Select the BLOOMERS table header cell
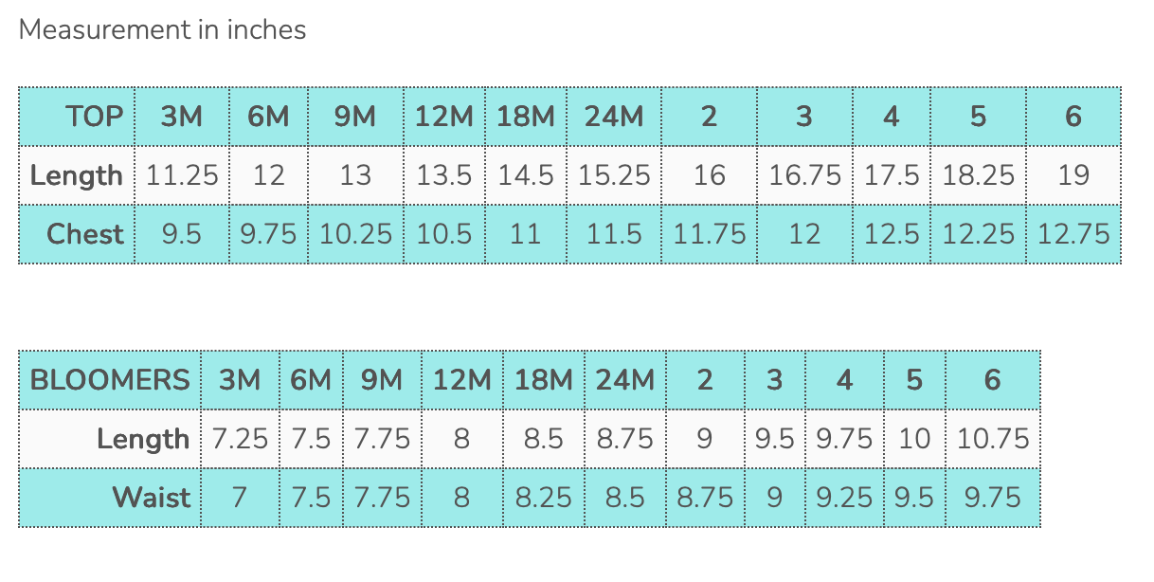This screenshot has width=1154, height=582. point(110,380)
